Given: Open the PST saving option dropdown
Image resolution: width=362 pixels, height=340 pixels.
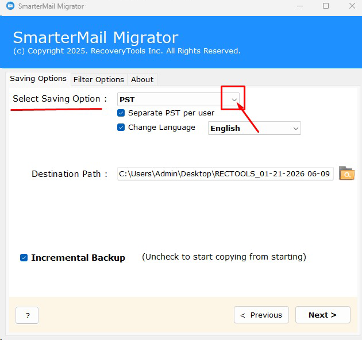Looking at the screenshot, I should pos(178,99).
